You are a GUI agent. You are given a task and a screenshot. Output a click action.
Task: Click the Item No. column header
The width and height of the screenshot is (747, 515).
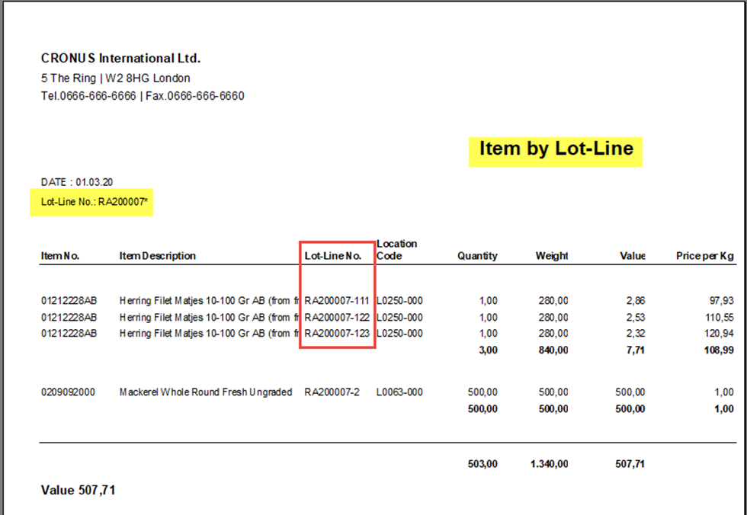(60, 256)
